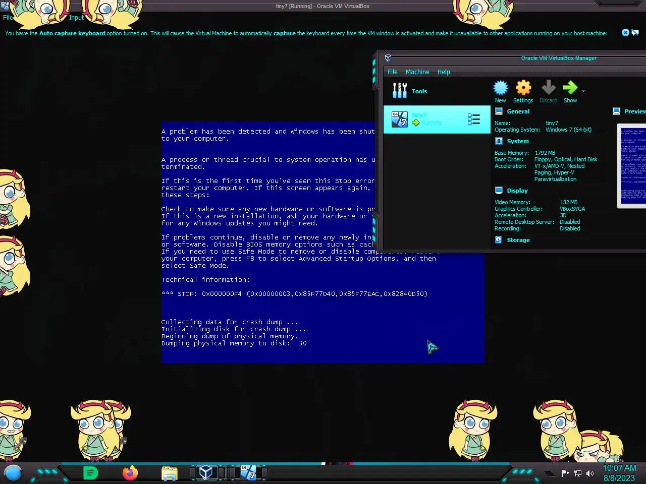Screen dimensions: 646x484
Task: Click the greyed Discard arrow icon
Action: pos(548,88)
